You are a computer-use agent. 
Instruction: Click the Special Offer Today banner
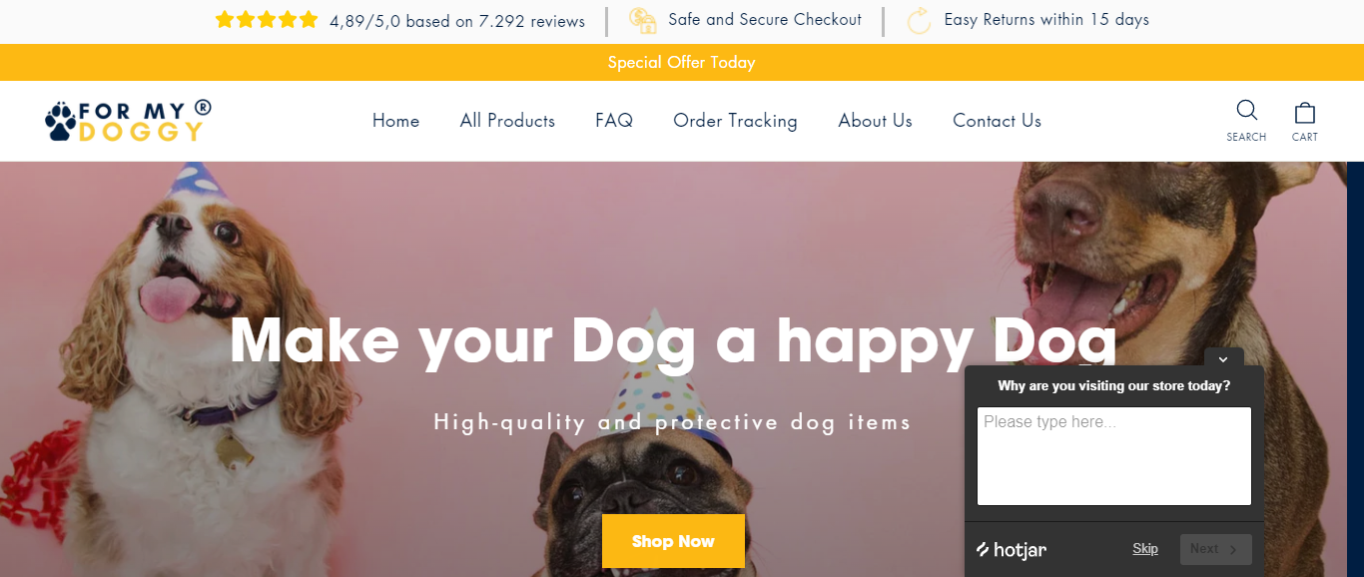(x=682, y=62)
